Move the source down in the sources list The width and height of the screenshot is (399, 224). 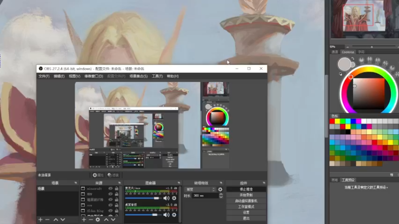[113, 220]
